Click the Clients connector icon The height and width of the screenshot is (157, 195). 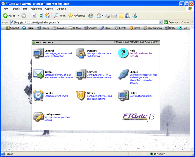[x=123, y=74]
